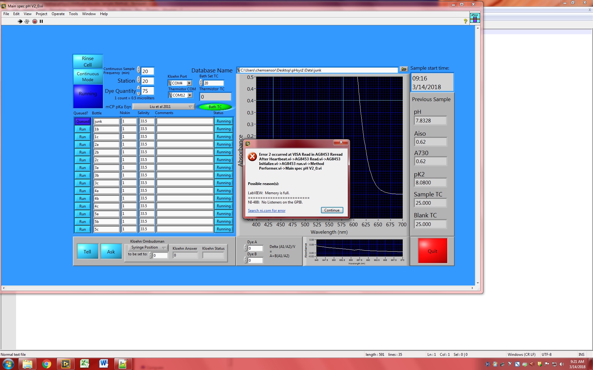Image resolution: width=593 pixels, height=370 pixels.
Task: Click the error dialog's LabVIEW title icon
Action: click(248, 144)
